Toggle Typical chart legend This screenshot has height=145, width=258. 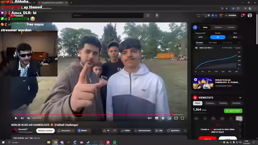[237, 48]
